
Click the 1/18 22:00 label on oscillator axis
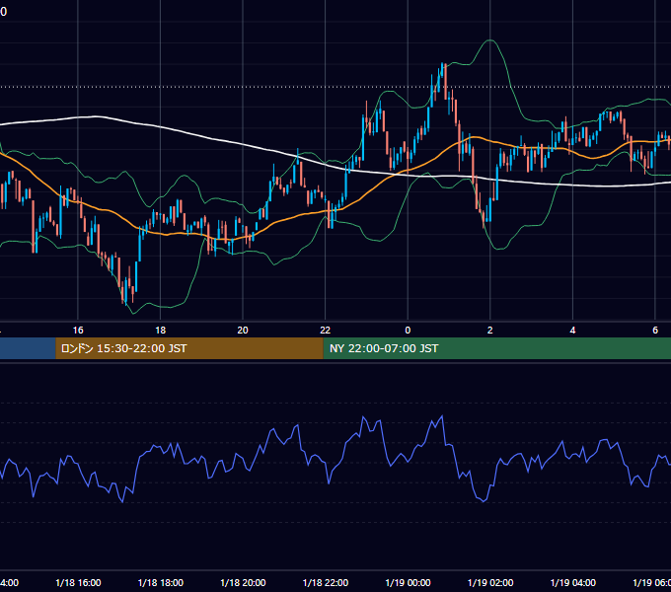point(326,582)
